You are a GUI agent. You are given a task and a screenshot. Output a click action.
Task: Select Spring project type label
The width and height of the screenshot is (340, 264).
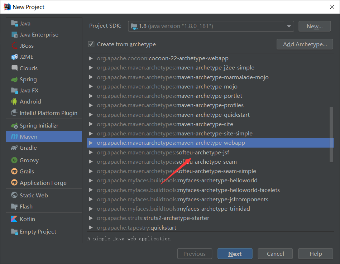point(28,79)
